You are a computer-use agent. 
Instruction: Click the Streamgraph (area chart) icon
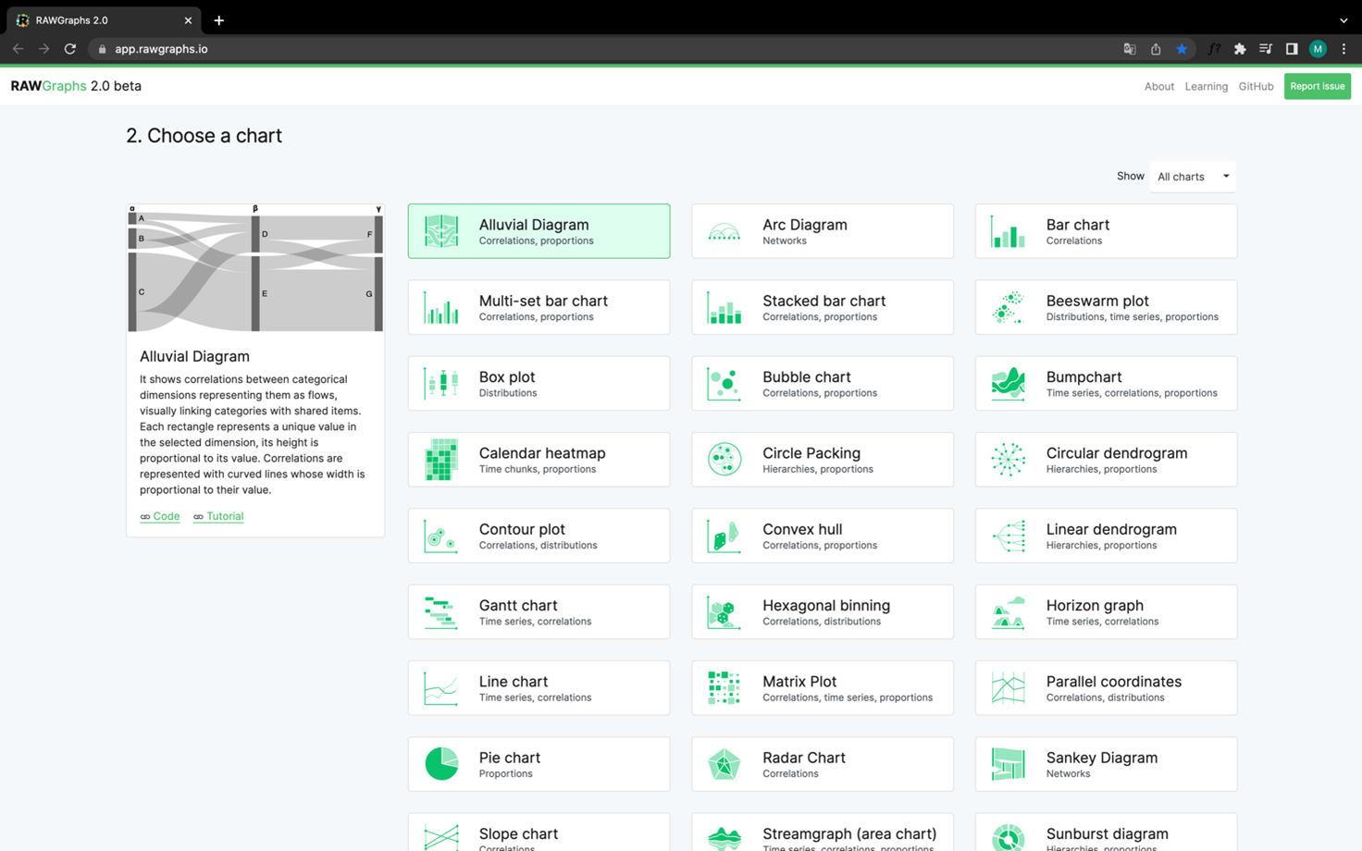pos(724,837)
